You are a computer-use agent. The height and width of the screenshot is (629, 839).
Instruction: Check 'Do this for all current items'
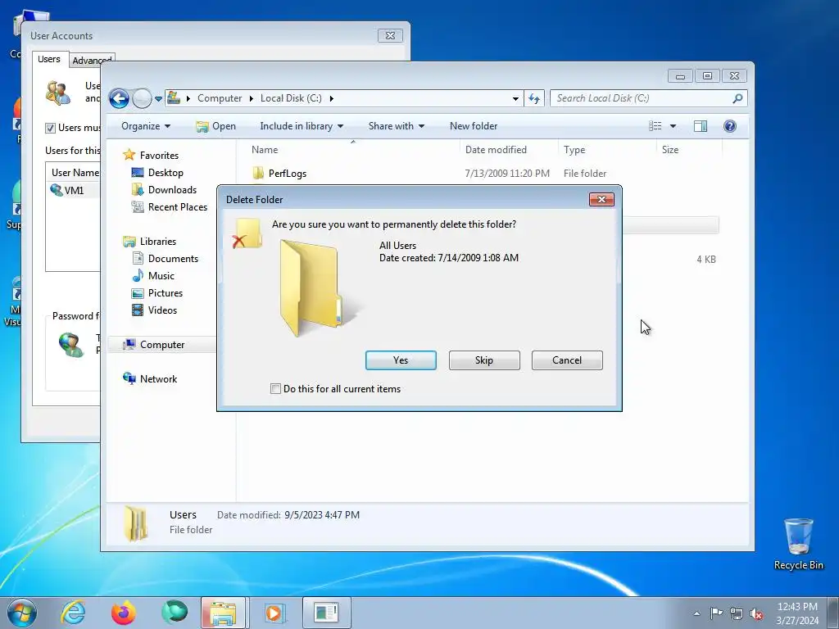coord(275,389)
